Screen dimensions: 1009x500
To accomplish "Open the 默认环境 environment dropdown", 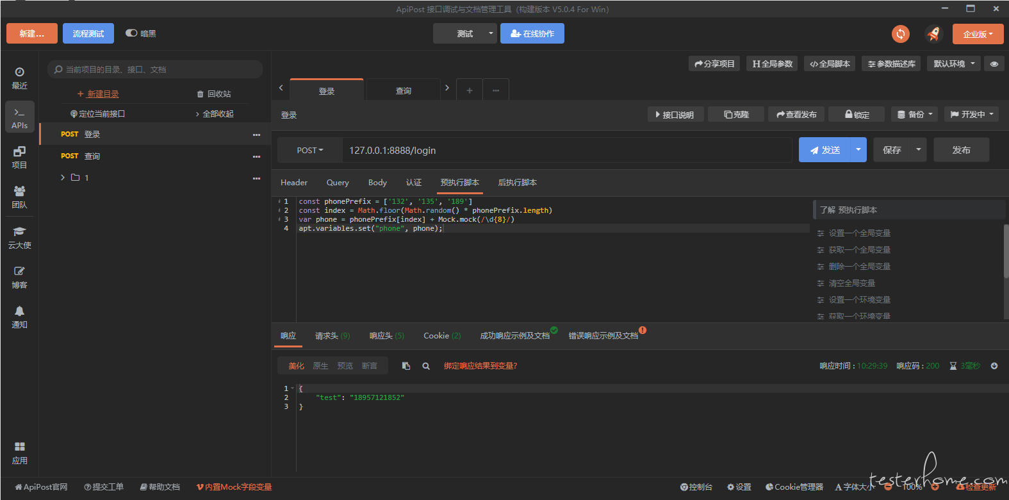I will 954,64.
